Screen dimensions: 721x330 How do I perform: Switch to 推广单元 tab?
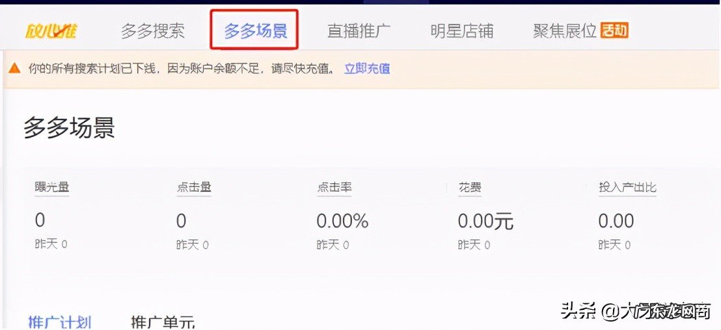[163, 322]
